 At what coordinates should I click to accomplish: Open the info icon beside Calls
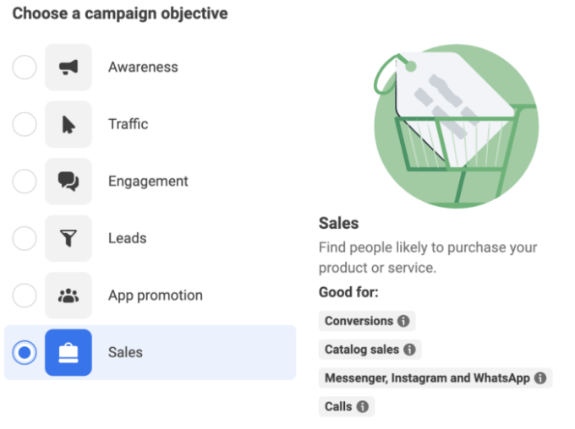click(x=363, y=406)
